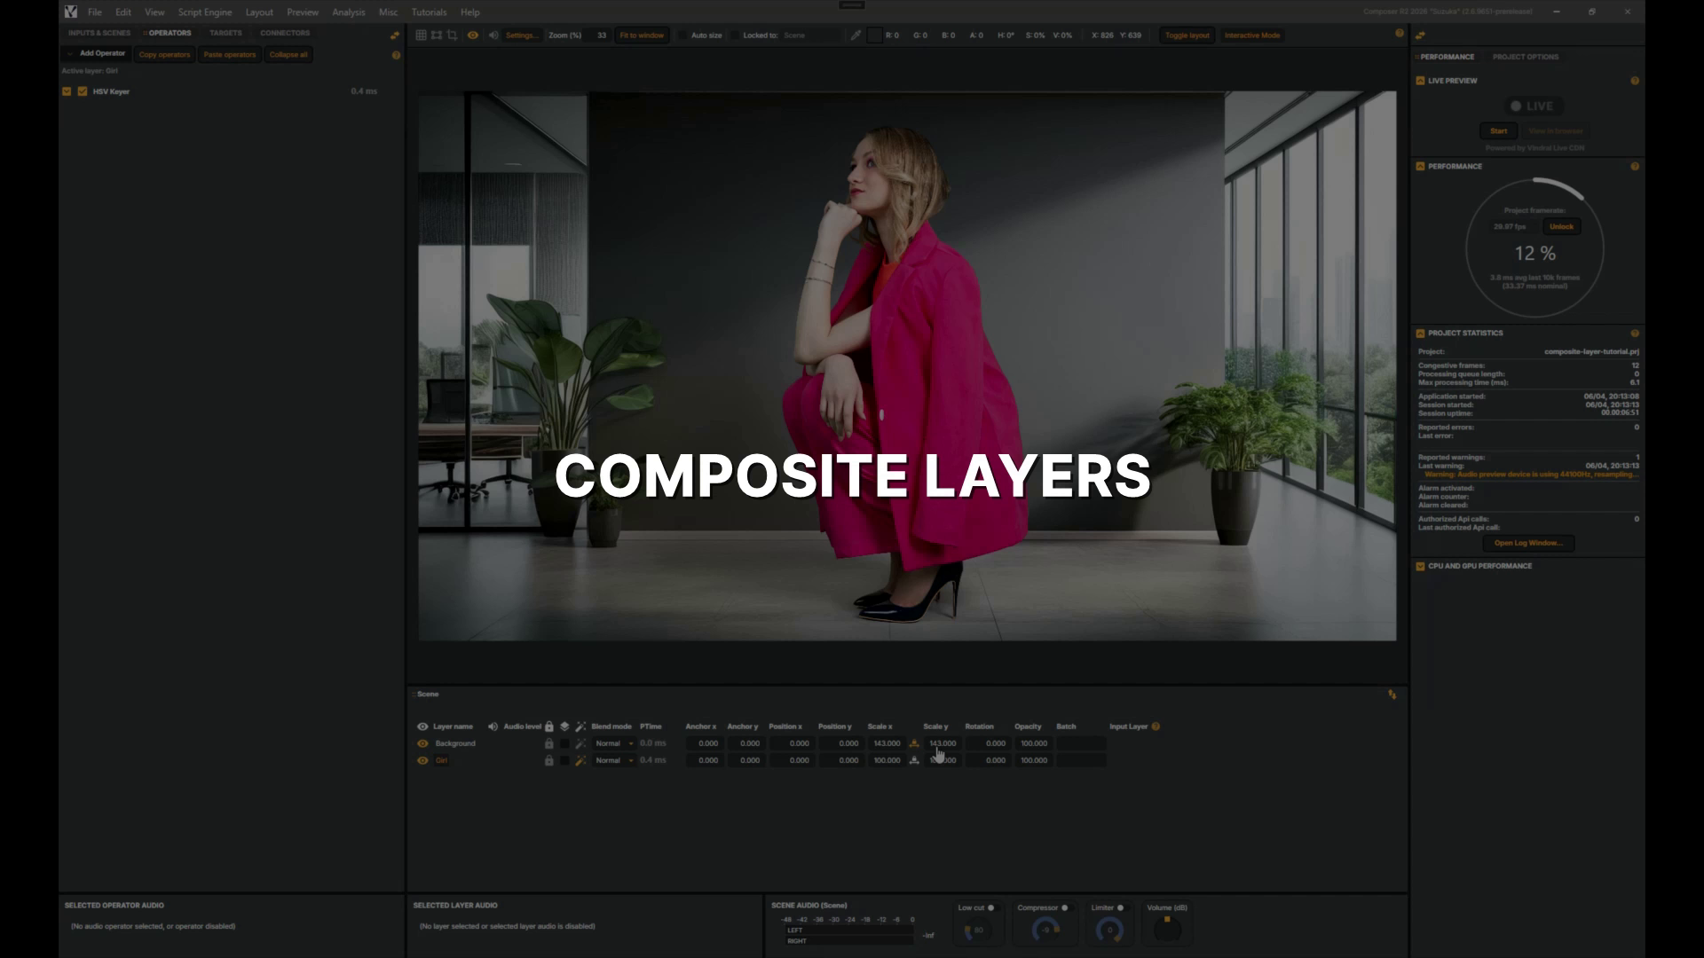Expand Add Operator dropdown
Image resolution: width=1704 pixels, height=958 pixels.
tap(97, 54)
